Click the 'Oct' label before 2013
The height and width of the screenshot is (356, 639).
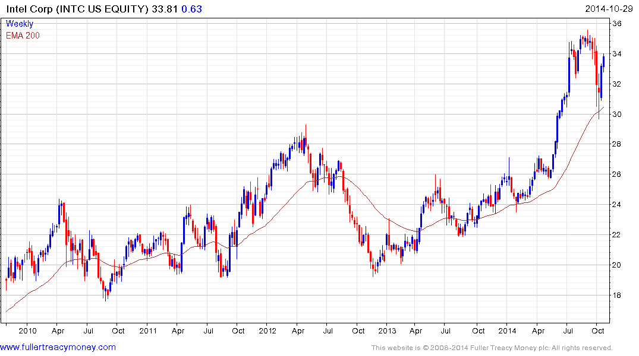[x=358, y=330]
